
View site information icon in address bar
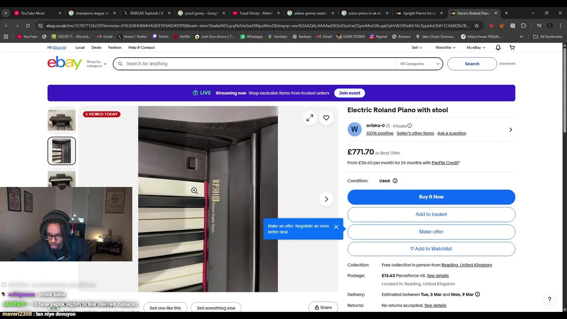point(40,26)
